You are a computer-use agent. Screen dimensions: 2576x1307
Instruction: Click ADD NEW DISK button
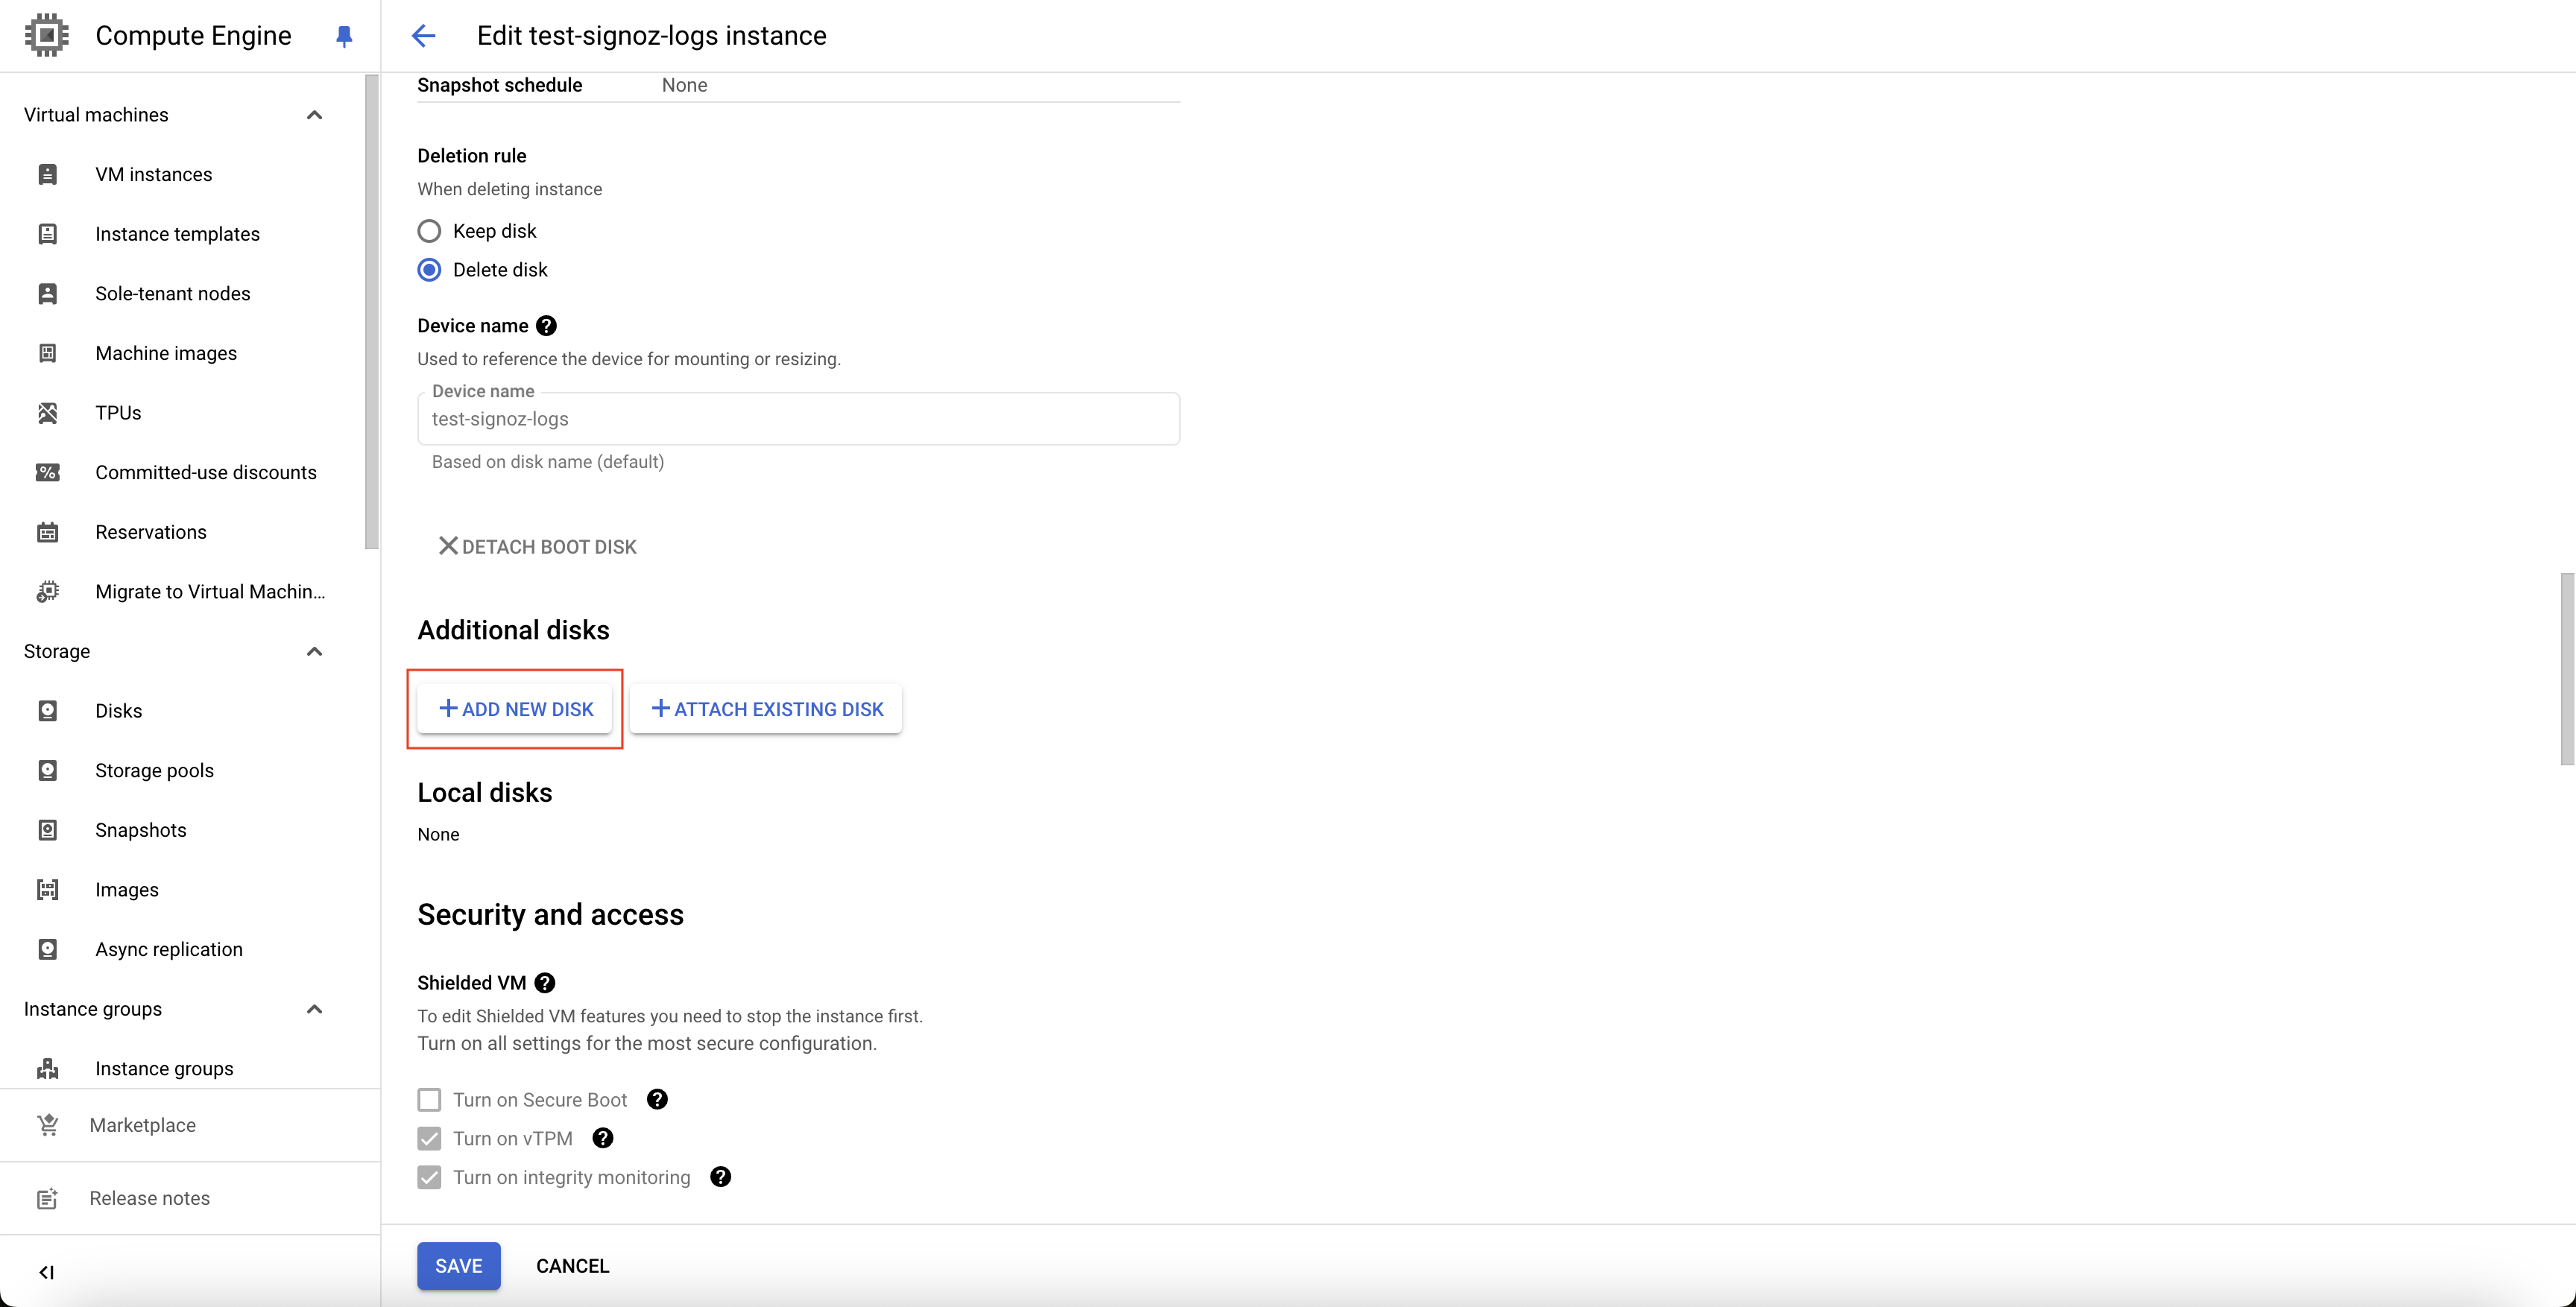tap(515, 709)
